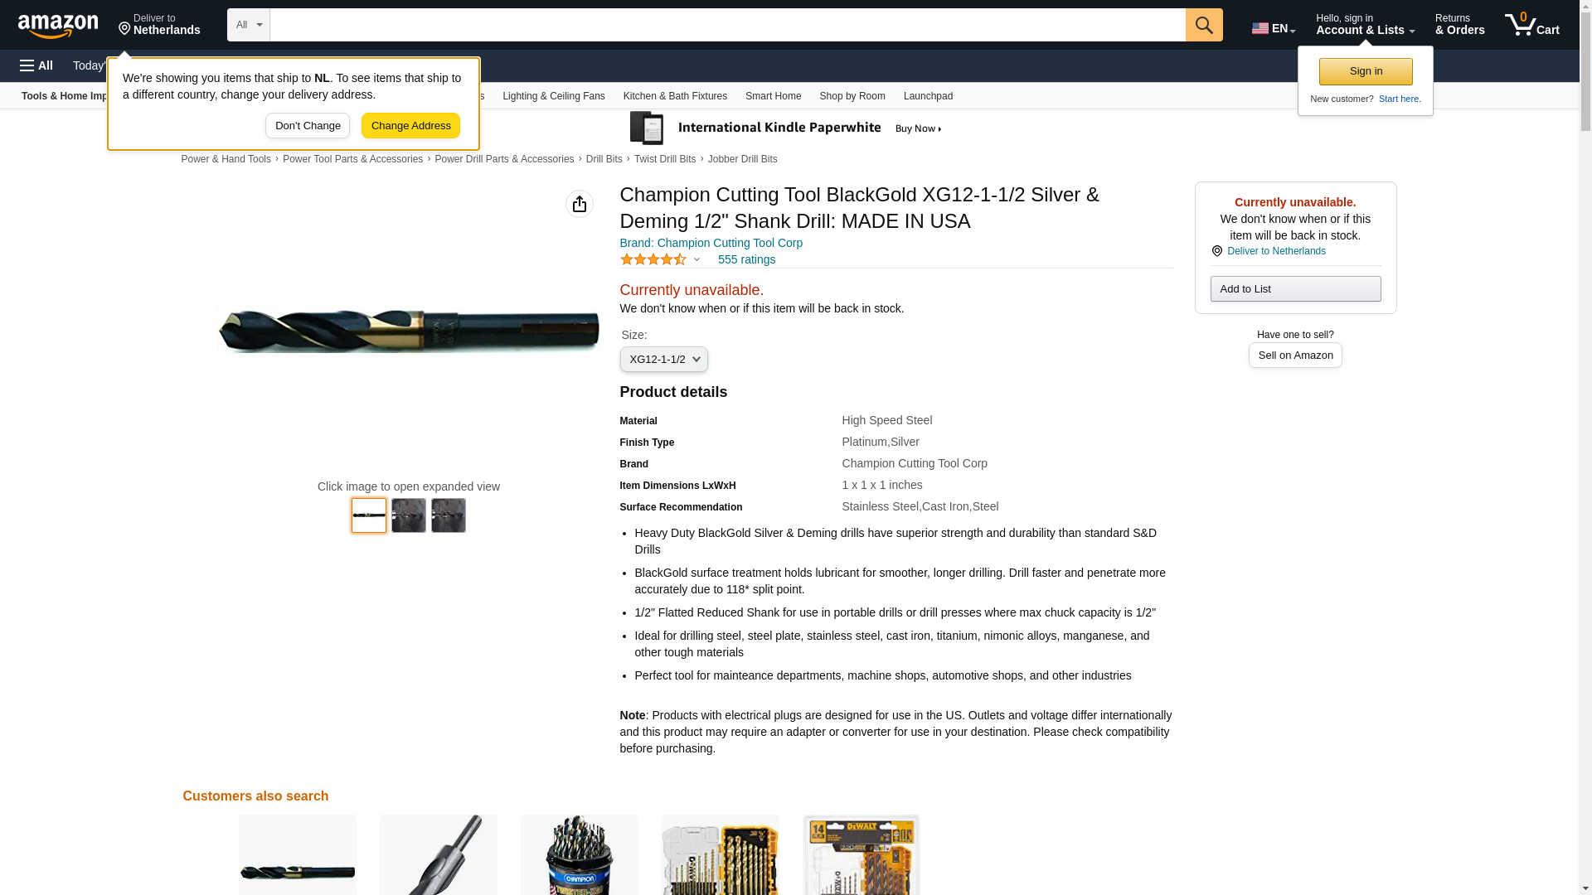Select the Don't Change button

click(x=308, y=126)
